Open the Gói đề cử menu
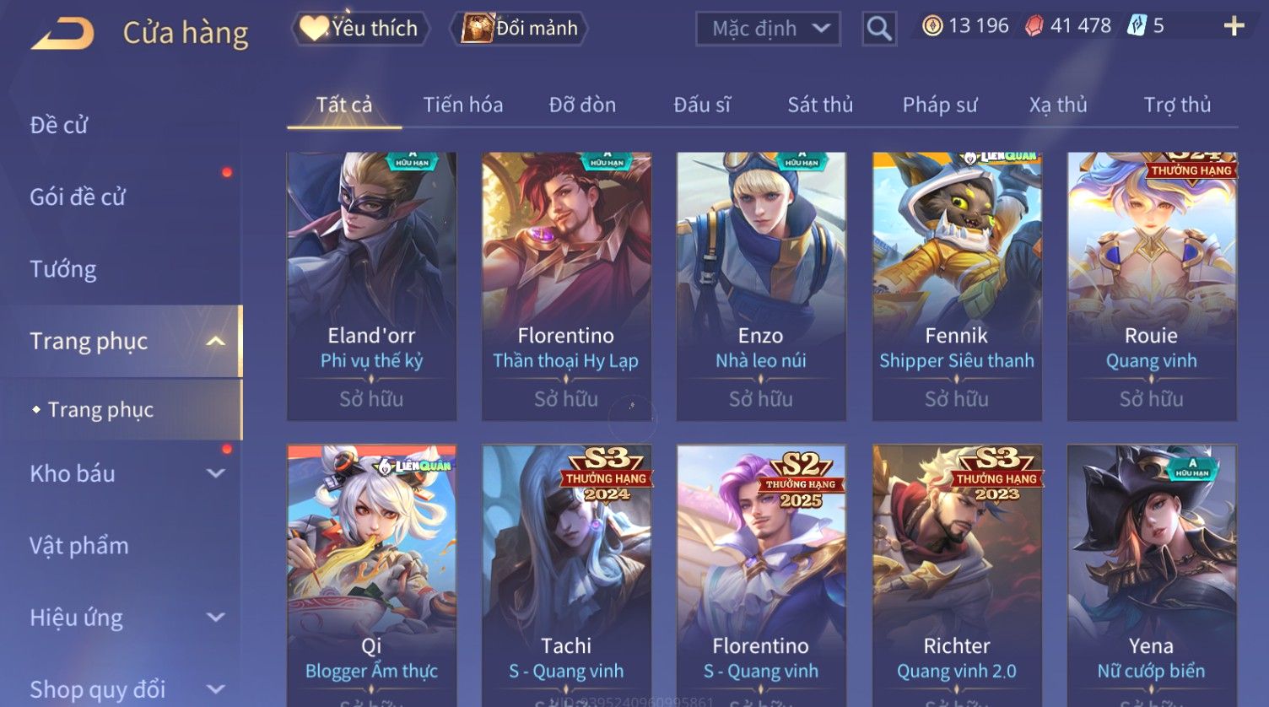 click(78, 197)
